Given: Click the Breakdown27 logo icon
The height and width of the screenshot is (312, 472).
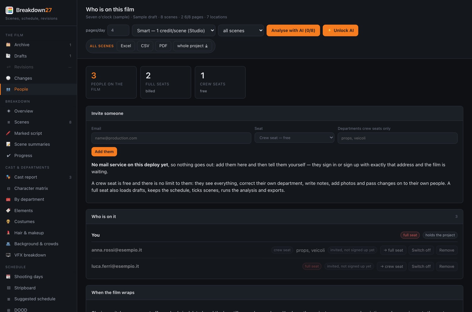Looking at the screenshot, I should pyautogui.click(x=9, y=10).
